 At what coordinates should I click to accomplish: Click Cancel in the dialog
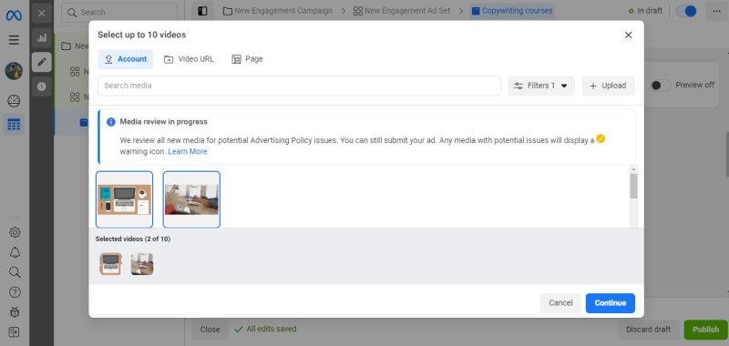560,303
